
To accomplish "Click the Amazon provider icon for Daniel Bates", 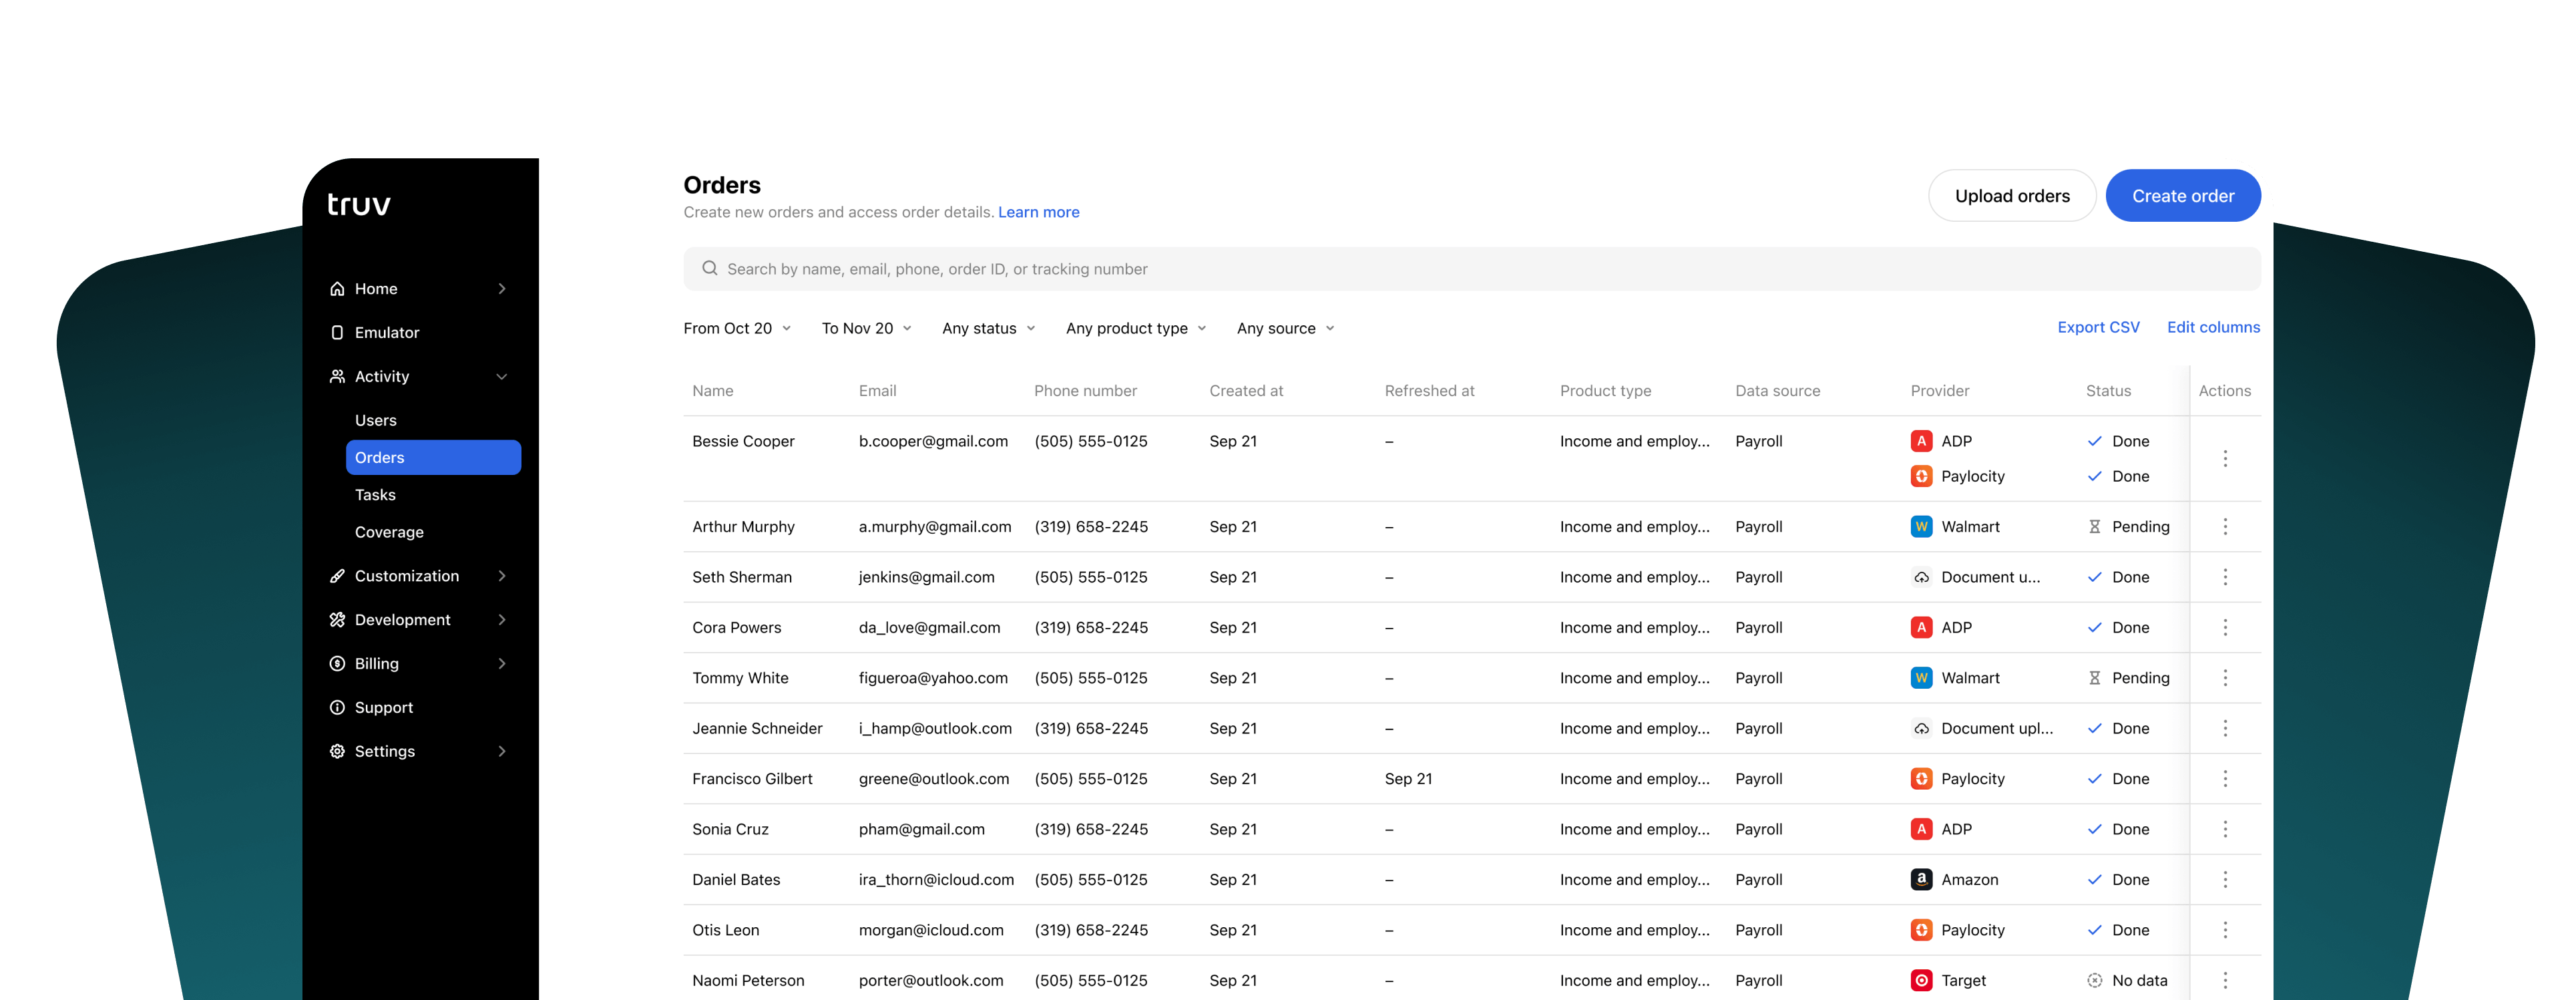I will pos(1921,879).
